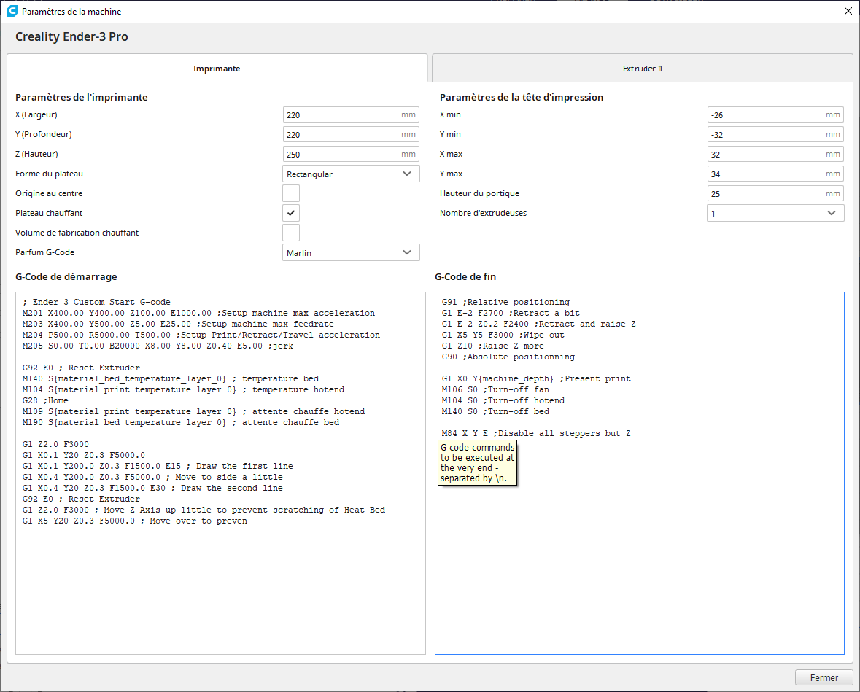Expand the Parfum G-Code Marlin dropdown
Screen dimensions: 860x692
coord(351,253)
